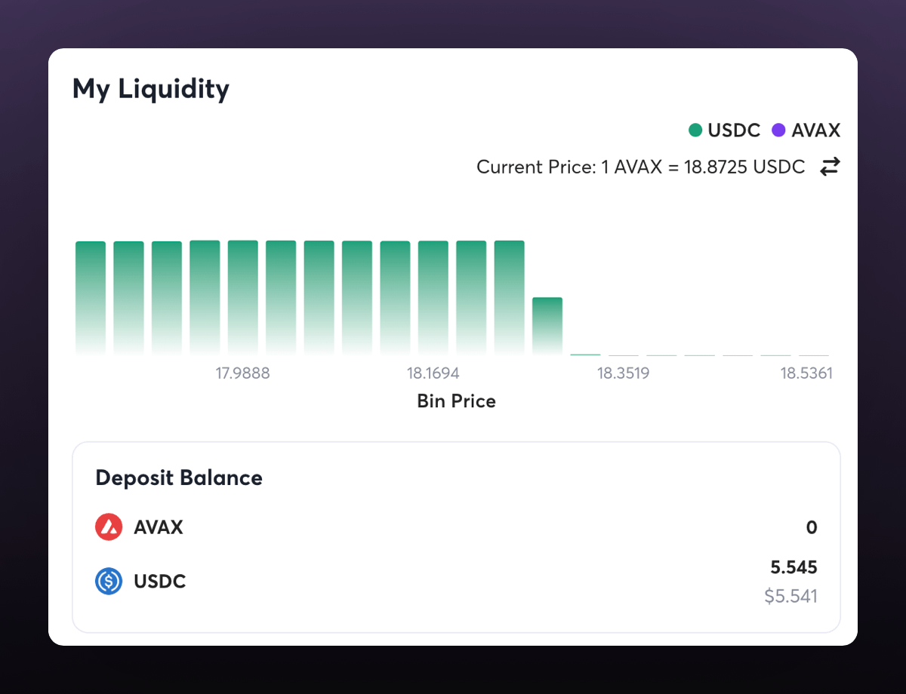This screenshot has height=694, width=906.
Task: Click the 18.3519 axis price label
Action: click(623, 373)
